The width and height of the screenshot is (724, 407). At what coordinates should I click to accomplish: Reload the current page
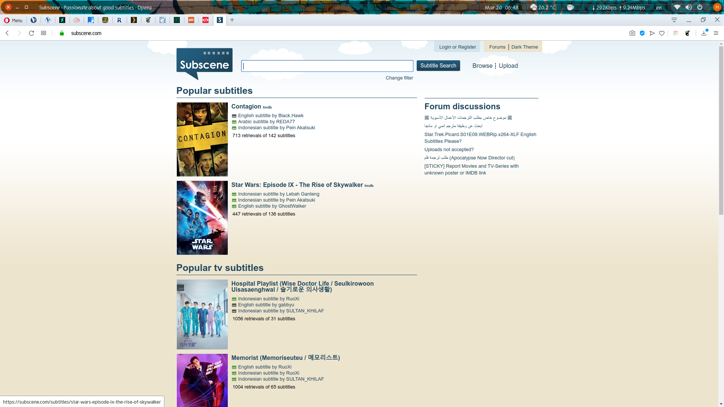(x=32, y=33)
